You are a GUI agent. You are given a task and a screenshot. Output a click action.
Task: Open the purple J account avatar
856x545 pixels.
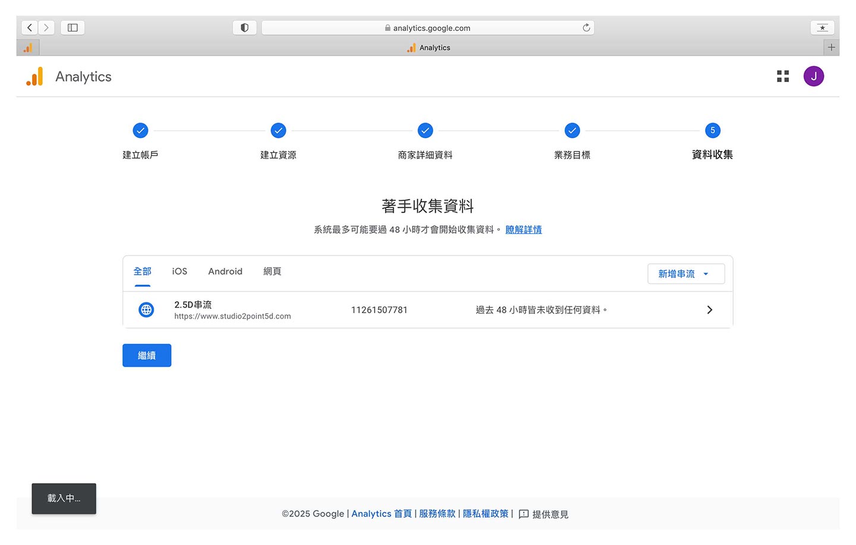pos(813,76)
